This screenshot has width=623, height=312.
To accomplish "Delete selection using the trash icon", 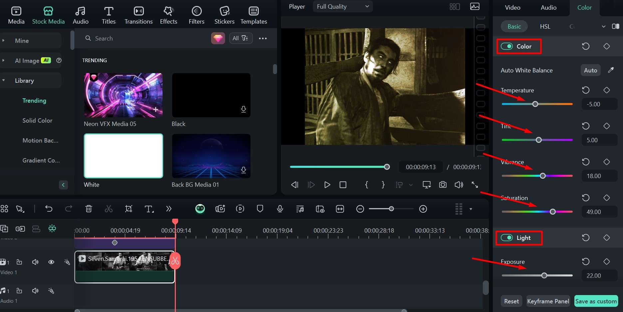I will (89, 209).
